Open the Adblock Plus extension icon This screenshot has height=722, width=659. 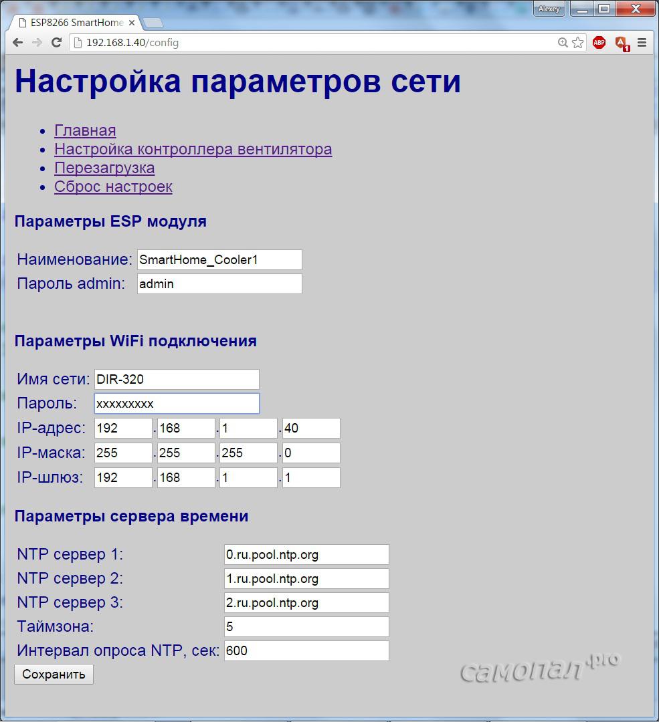[x=599, y=43]
